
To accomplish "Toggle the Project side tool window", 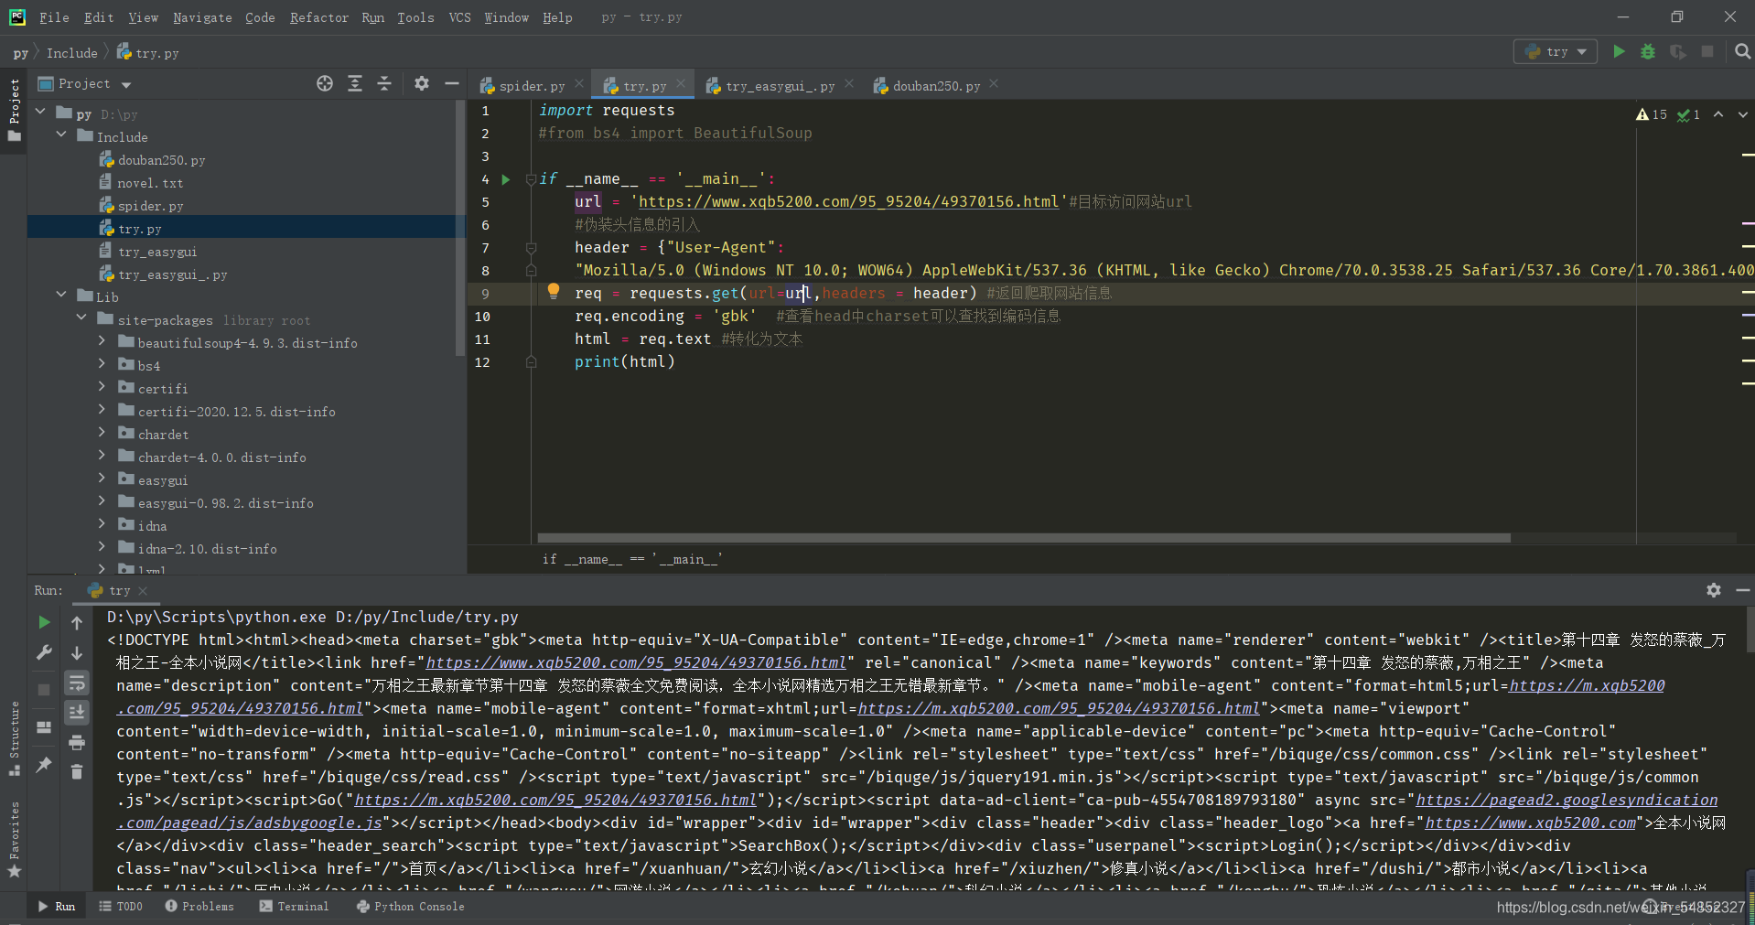I will [x=14, y=110].
